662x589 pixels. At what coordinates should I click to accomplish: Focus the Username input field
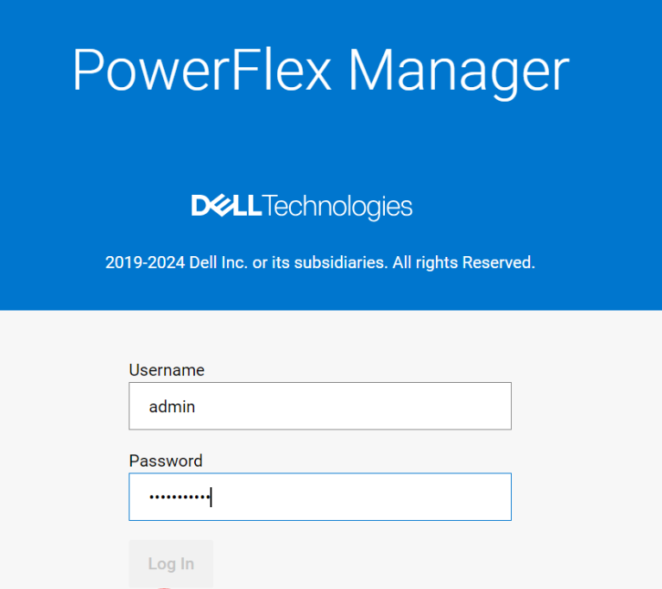(319, 406)
